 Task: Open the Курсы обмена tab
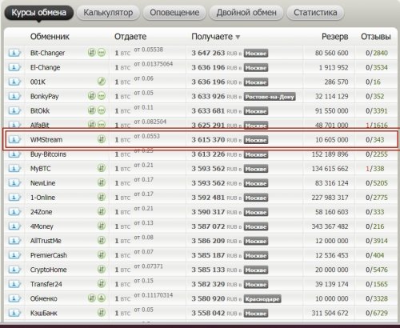point(39,13)
